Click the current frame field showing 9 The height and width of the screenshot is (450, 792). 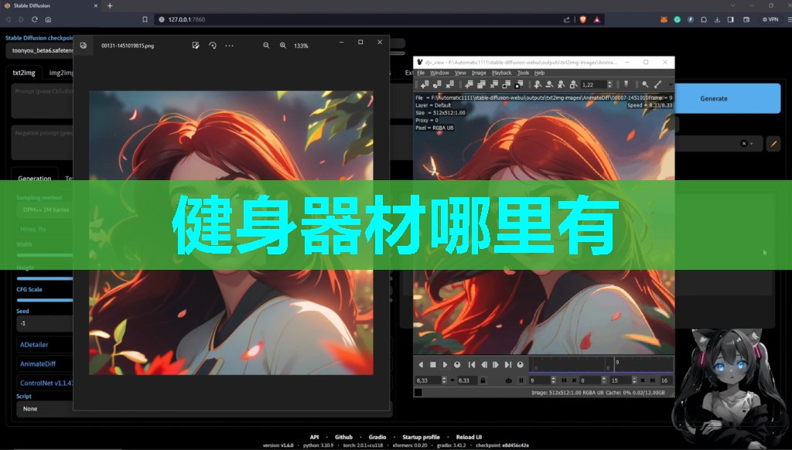tap(542, 380)
